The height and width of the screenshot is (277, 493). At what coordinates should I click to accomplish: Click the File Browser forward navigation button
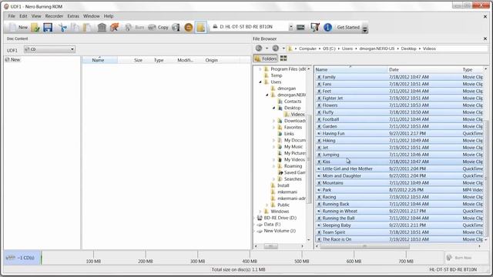point(276,48)
